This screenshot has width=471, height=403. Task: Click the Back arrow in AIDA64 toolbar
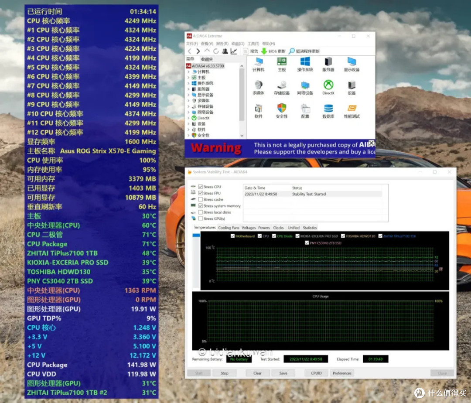coord(190,51)
